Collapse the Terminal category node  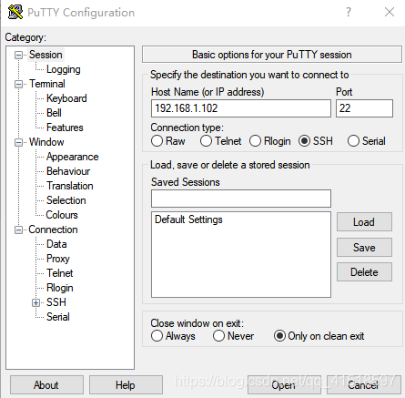[x=18, y=84]
